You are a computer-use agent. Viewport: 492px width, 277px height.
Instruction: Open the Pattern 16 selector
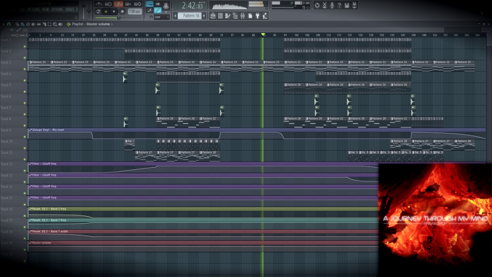click(189, 16)
